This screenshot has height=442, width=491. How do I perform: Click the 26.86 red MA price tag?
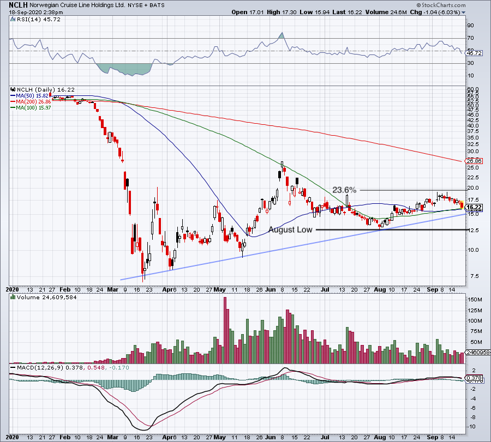click(474, 161)
